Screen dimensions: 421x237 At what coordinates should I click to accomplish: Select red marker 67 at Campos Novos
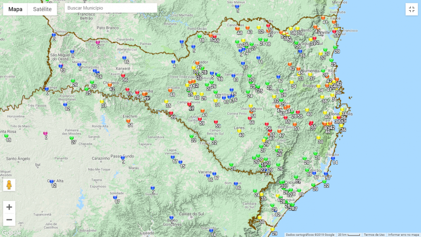point(189,104)
